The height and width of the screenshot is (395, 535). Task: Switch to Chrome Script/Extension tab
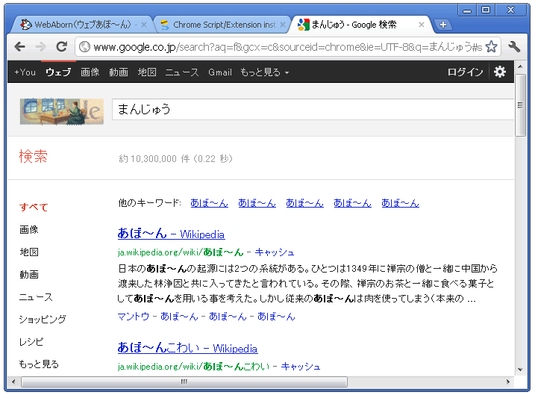(x=221, y=25)
